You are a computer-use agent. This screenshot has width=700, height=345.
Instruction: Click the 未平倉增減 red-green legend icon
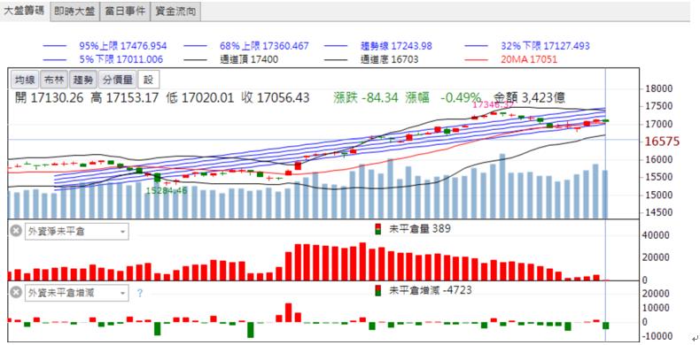[378, 291]
